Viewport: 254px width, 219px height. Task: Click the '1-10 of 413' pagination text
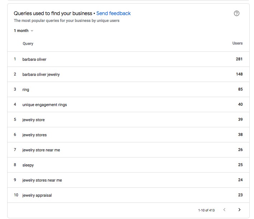[206, 210]
